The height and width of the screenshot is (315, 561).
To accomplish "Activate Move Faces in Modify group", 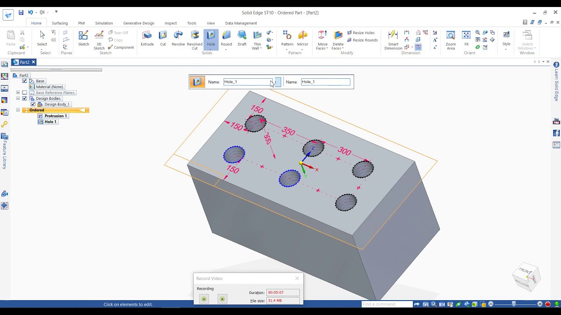I will point(323,40).
